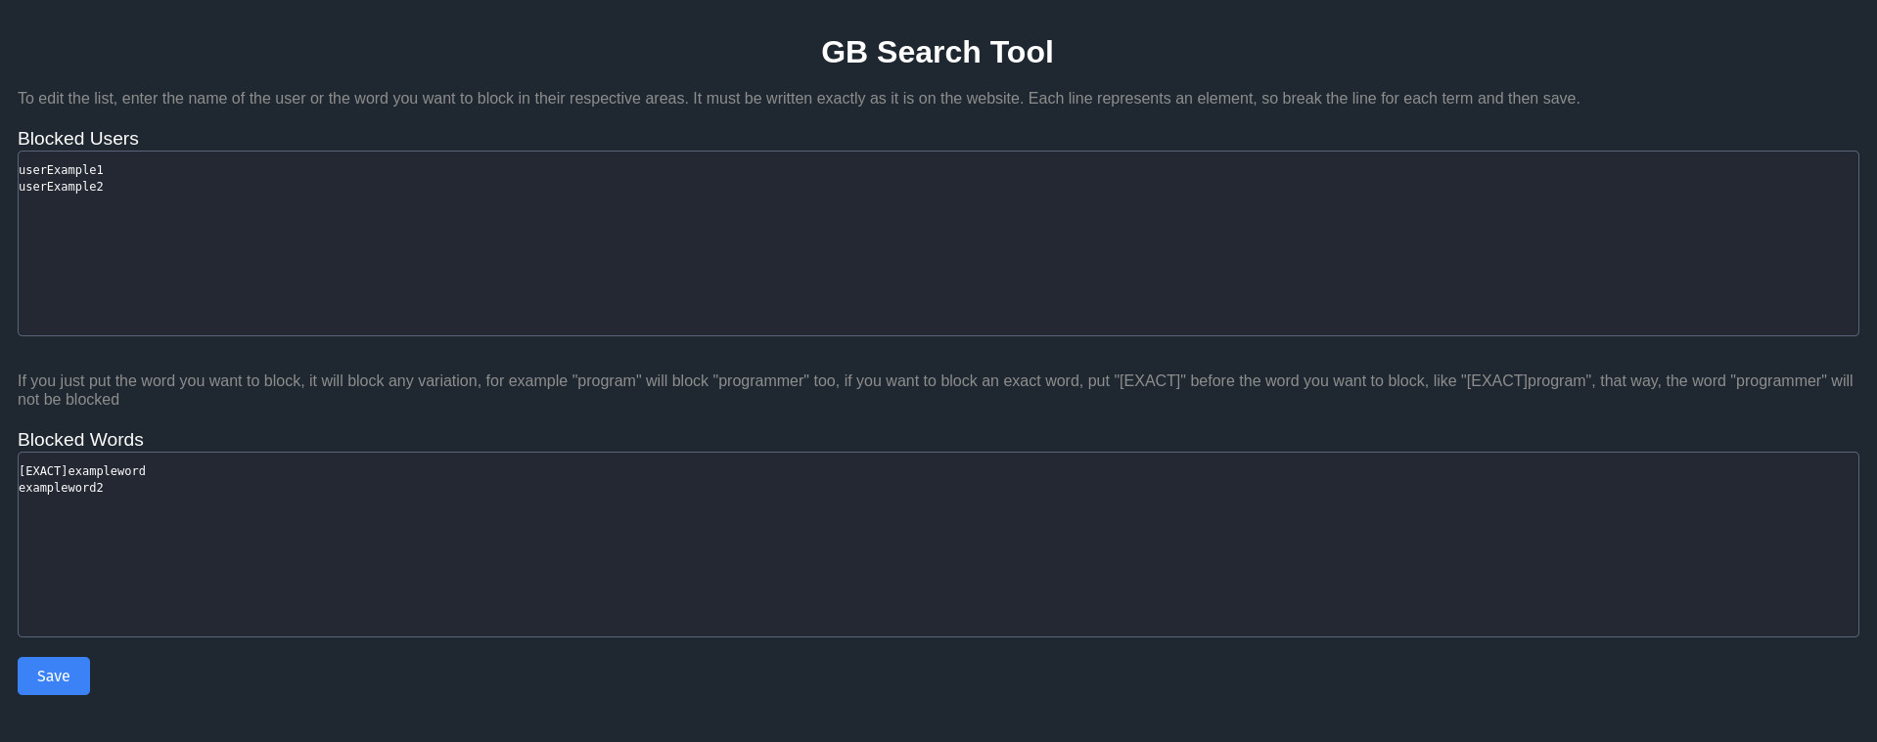Image resolution: width=1877 pixels, height=742 pixels.
Task: Click at the end of exampleword2
Action: click(x=104, y=488)
